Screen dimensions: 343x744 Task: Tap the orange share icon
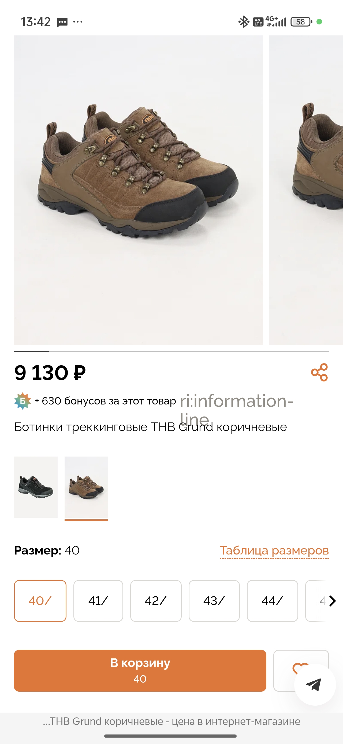click(319, 372)
